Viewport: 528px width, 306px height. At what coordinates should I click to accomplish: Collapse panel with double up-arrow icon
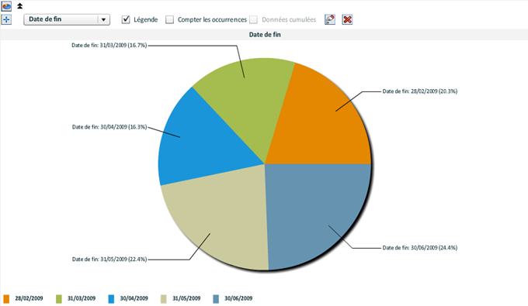[20, 5]
